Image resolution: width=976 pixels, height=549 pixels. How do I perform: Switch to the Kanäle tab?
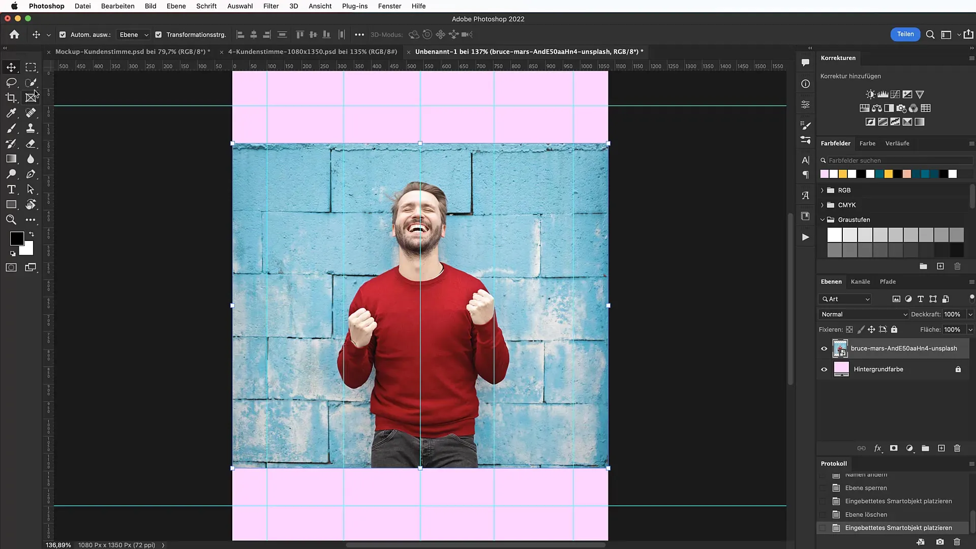coord(860,282)
